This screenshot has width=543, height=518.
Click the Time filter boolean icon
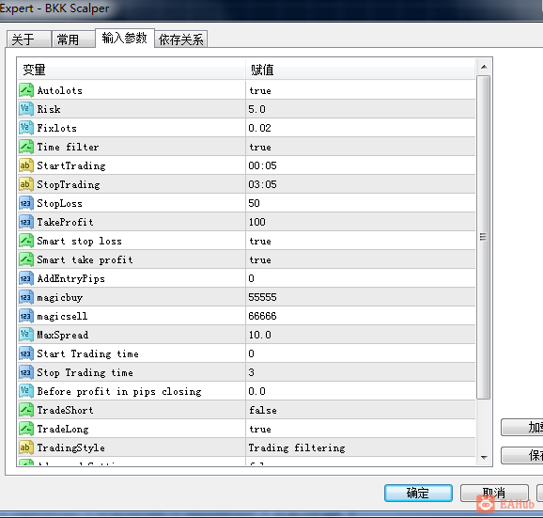(26, 147)
